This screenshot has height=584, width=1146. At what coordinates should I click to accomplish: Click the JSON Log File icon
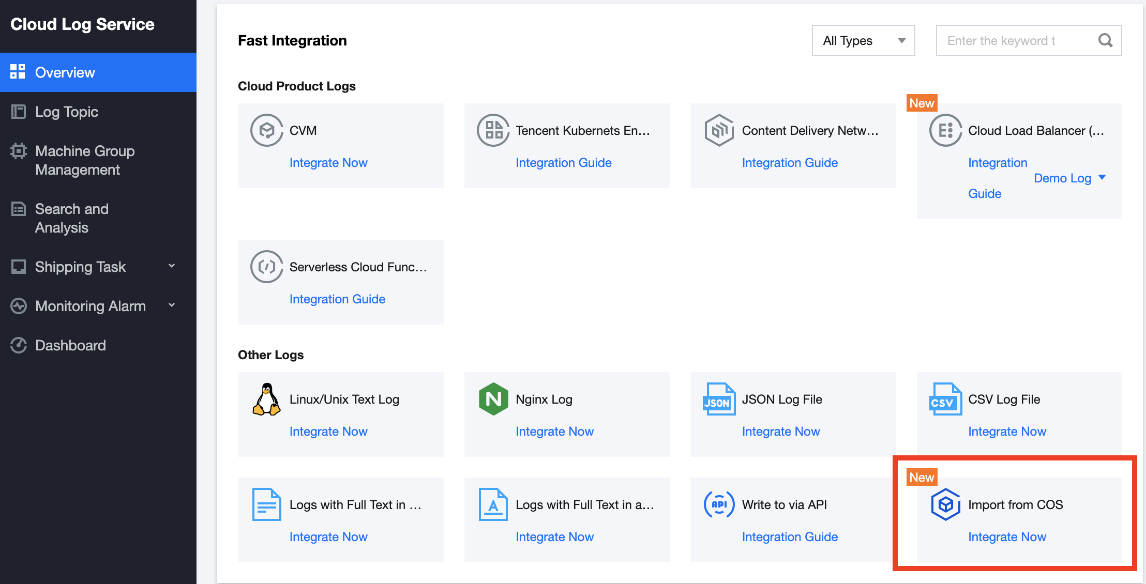coord(719,399)
